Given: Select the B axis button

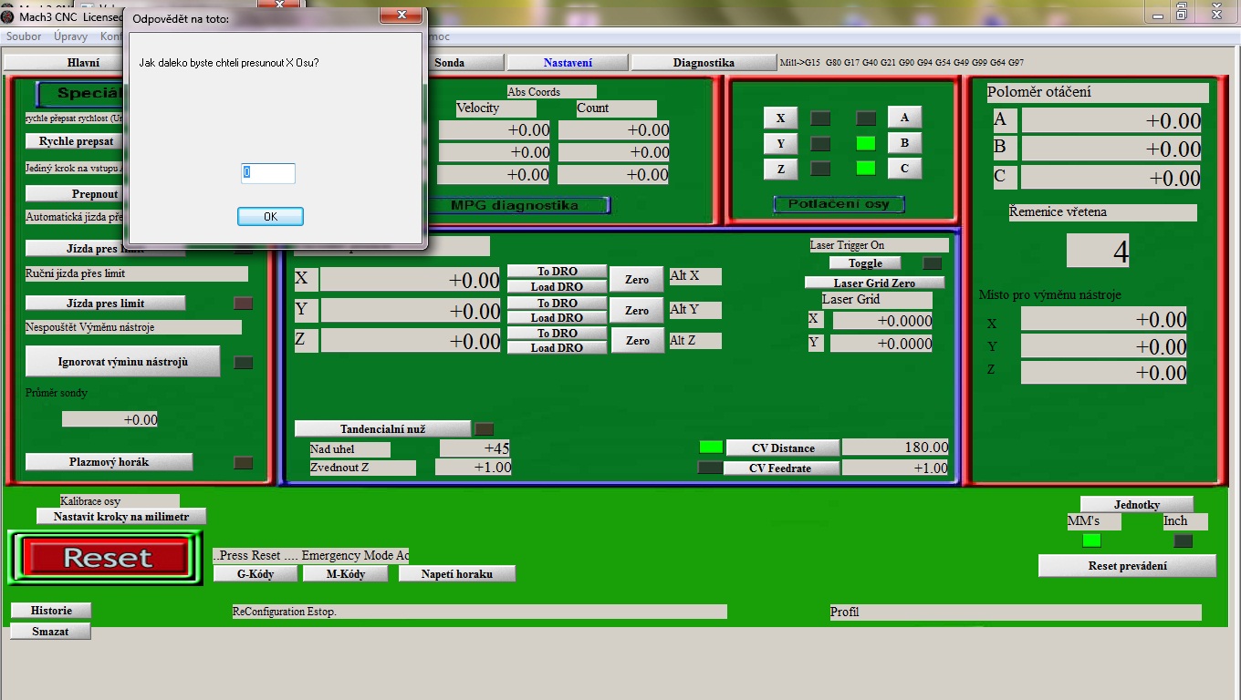Looking at the screenshot, I should coord(904,143).
